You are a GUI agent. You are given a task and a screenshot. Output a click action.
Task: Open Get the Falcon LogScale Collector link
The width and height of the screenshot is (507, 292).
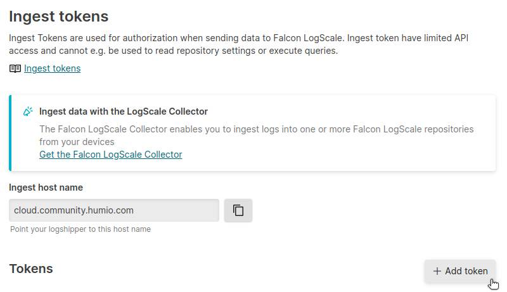(x=110, y=155)
